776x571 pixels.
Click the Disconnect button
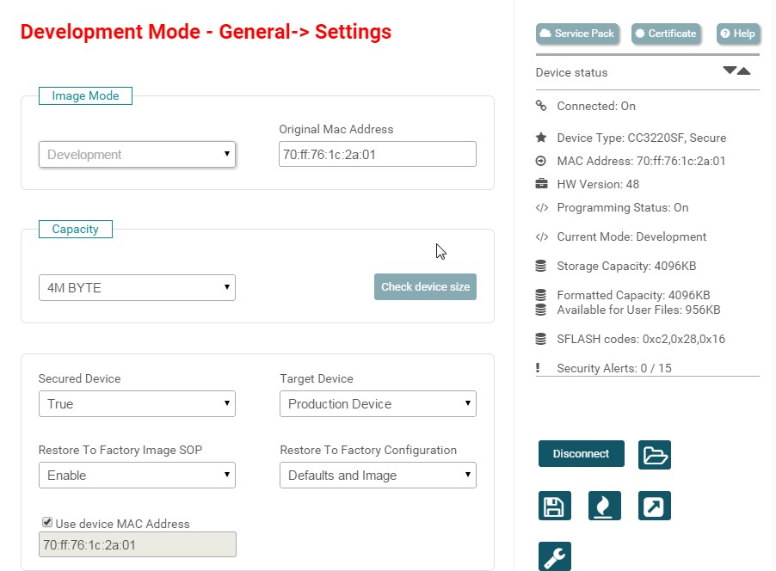click(581, 454)
